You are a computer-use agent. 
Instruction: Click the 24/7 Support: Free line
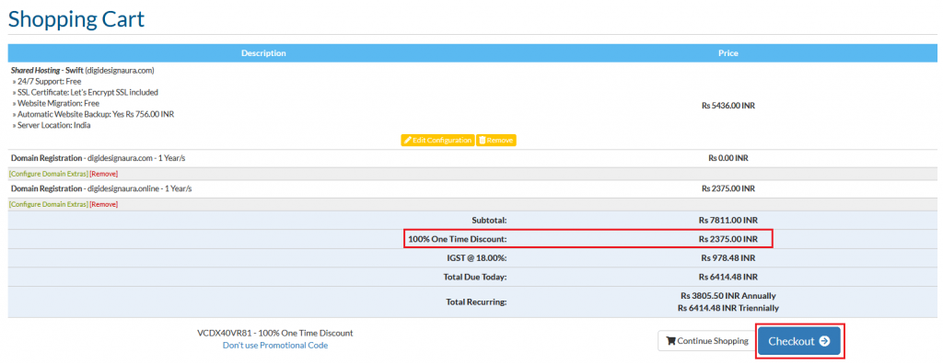click(46, 81)
